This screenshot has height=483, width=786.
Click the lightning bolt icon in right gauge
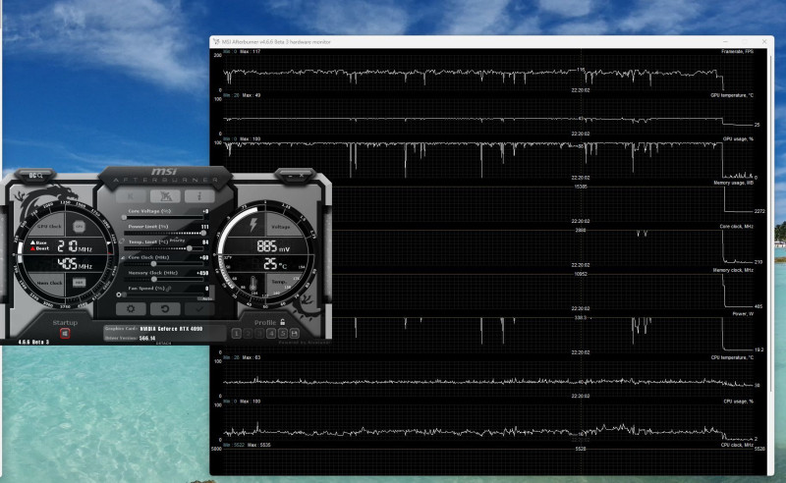(253, 224)
